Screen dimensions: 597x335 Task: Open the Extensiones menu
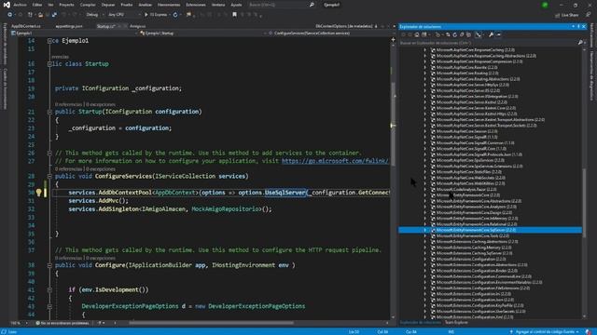196,5
